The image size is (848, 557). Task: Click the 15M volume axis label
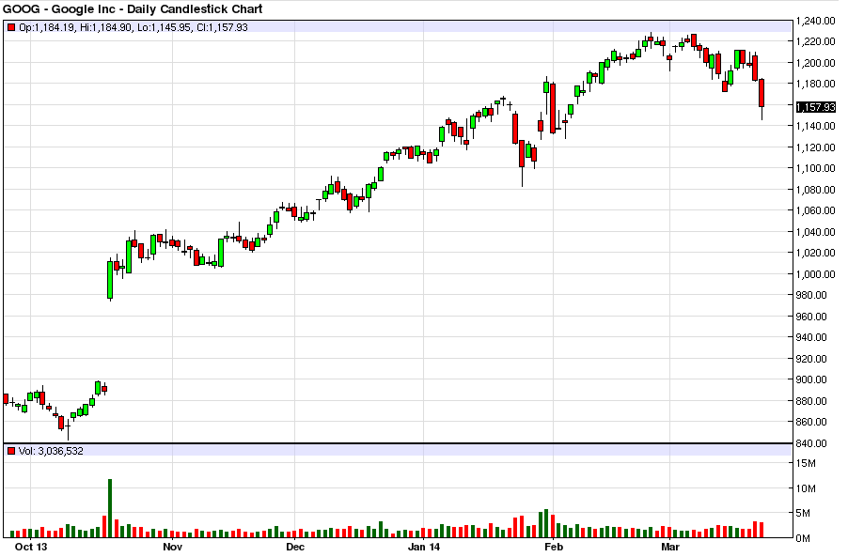point(807,463)
